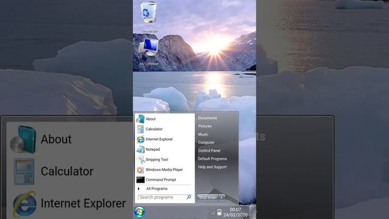Click the Shut down button
This screenshot has height=219, width=389.
click(x=208, y=198)
